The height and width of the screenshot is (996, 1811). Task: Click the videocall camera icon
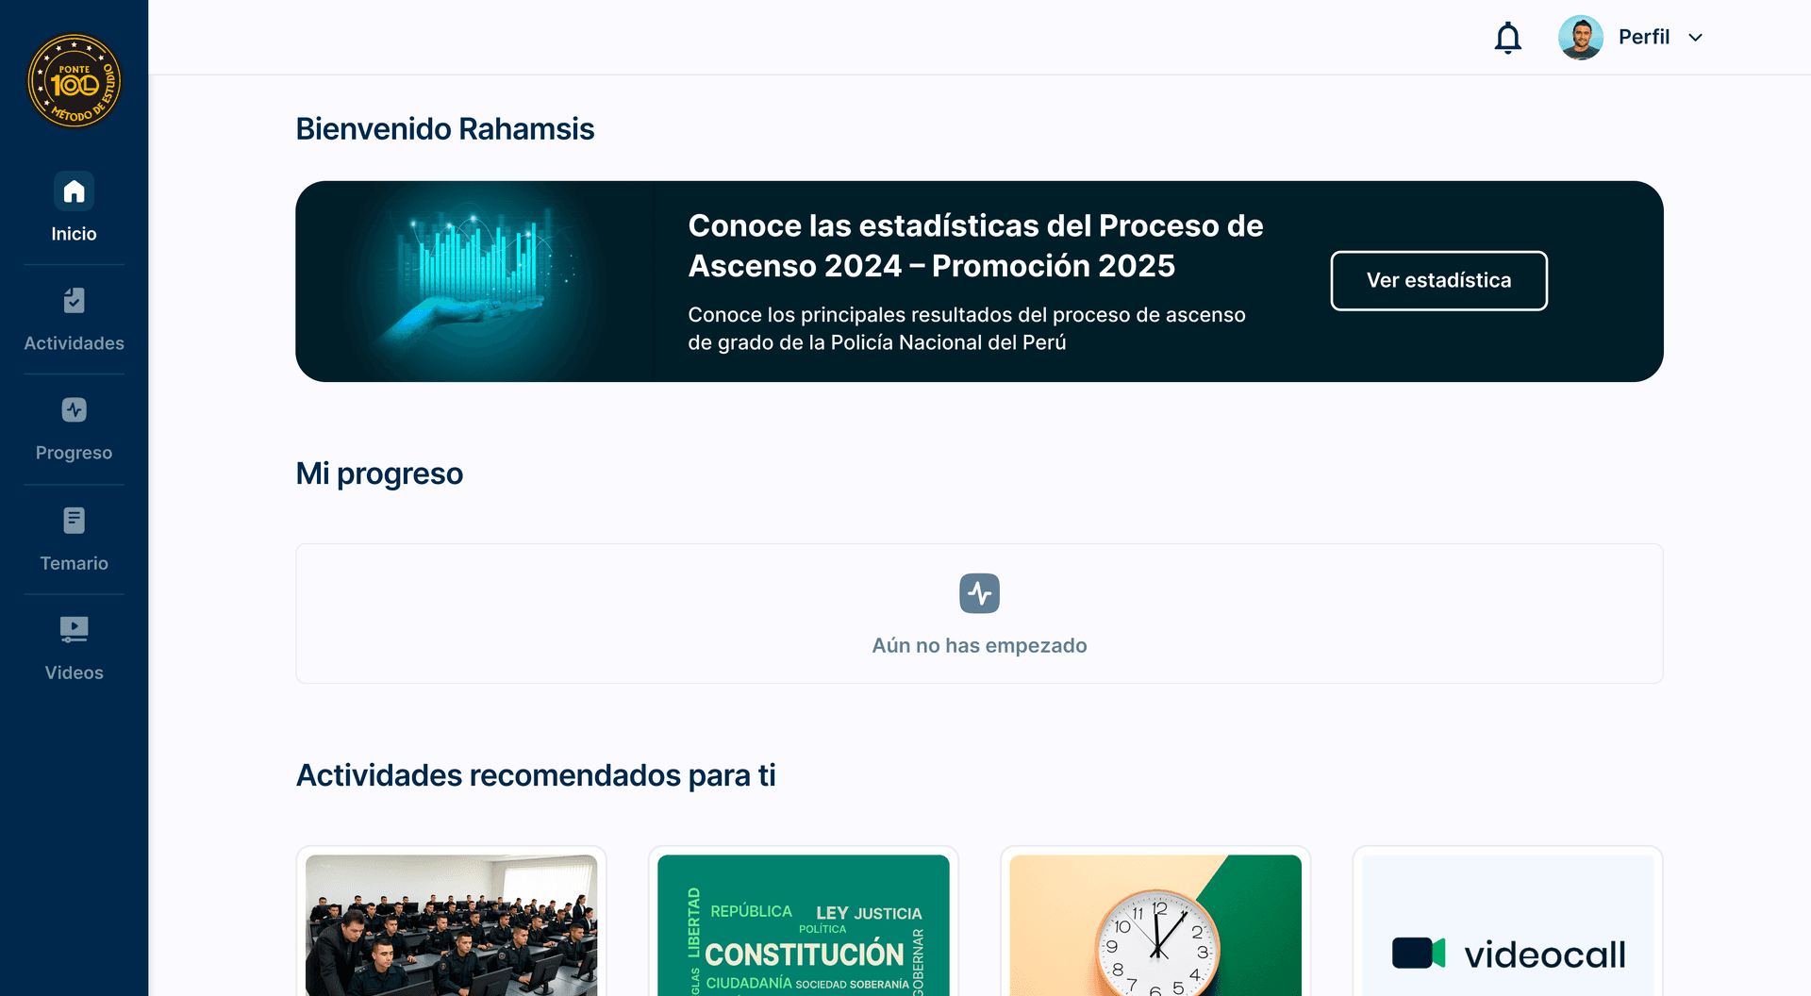click(x=1421, y=953)
